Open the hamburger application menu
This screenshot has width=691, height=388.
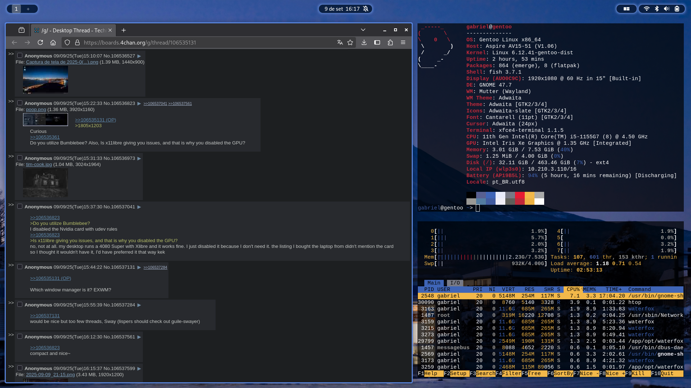point(403,42)
